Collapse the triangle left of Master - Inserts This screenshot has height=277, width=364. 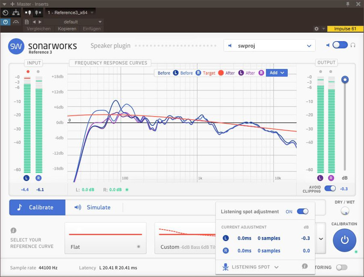(x=4, y=4)
